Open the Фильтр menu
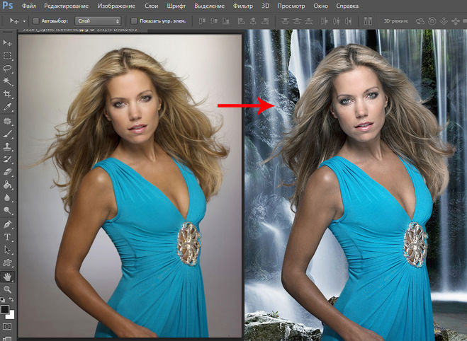This screenshot has width=467, height=341. 243,6
